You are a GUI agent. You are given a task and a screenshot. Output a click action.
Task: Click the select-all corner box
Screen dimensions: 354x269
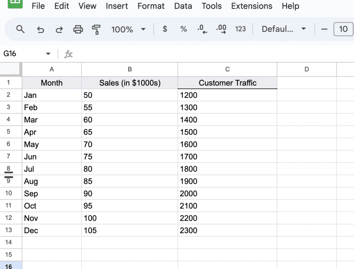(11, 69)
